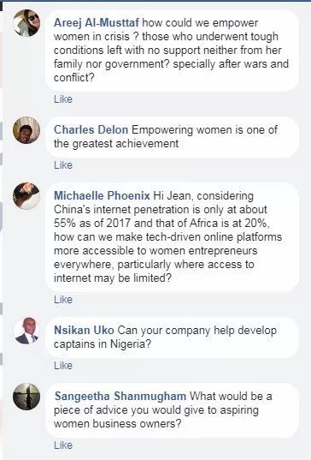Visit Sangeetha Shanmugham's profile via name
Screen dimensions: 311x460
point(120,396)
